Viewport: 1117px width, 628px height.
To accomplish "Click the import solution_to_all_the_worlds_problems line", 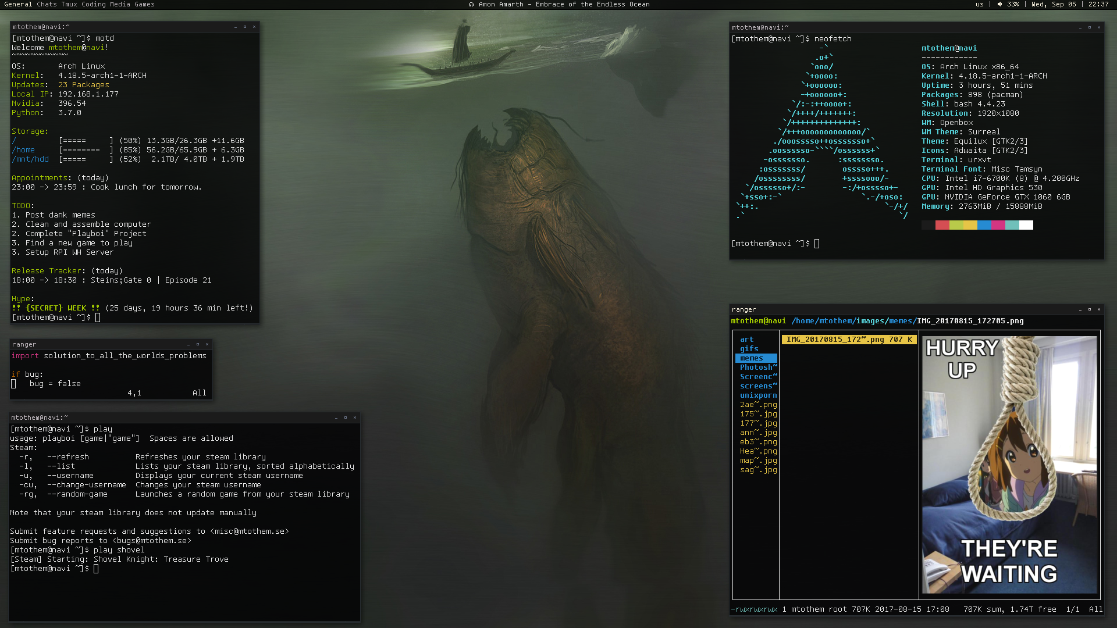I will [x=109, y=356].
